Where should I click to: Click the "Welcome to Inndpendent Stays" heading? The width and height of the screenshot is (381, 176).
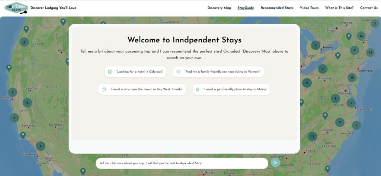coord(185,40)
